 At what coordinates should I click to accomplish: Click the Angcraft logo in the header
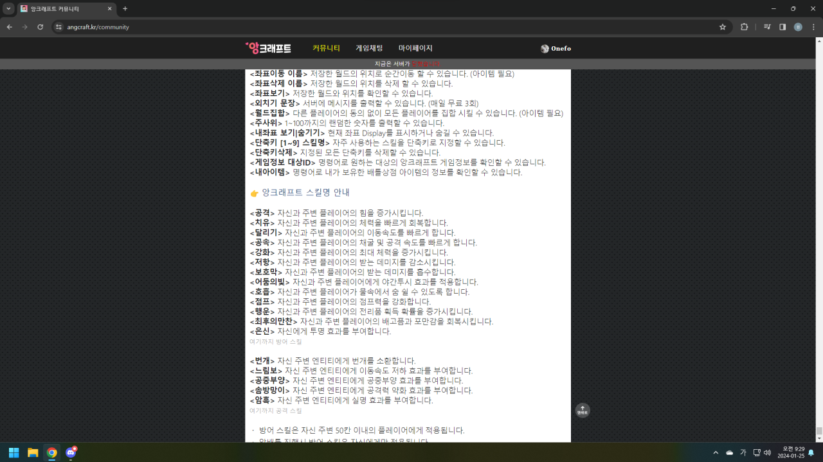(268, 48)
